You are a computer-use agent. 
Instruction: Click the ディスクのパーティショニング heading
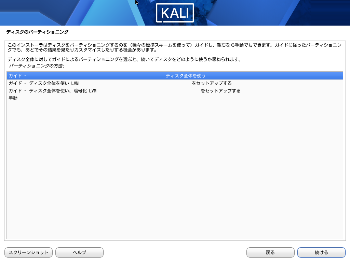[x=37, y=32]
